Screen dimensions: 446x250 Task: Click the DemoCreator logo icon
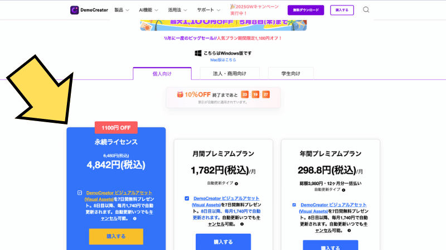pyautogui.click(x=74, y=10)
